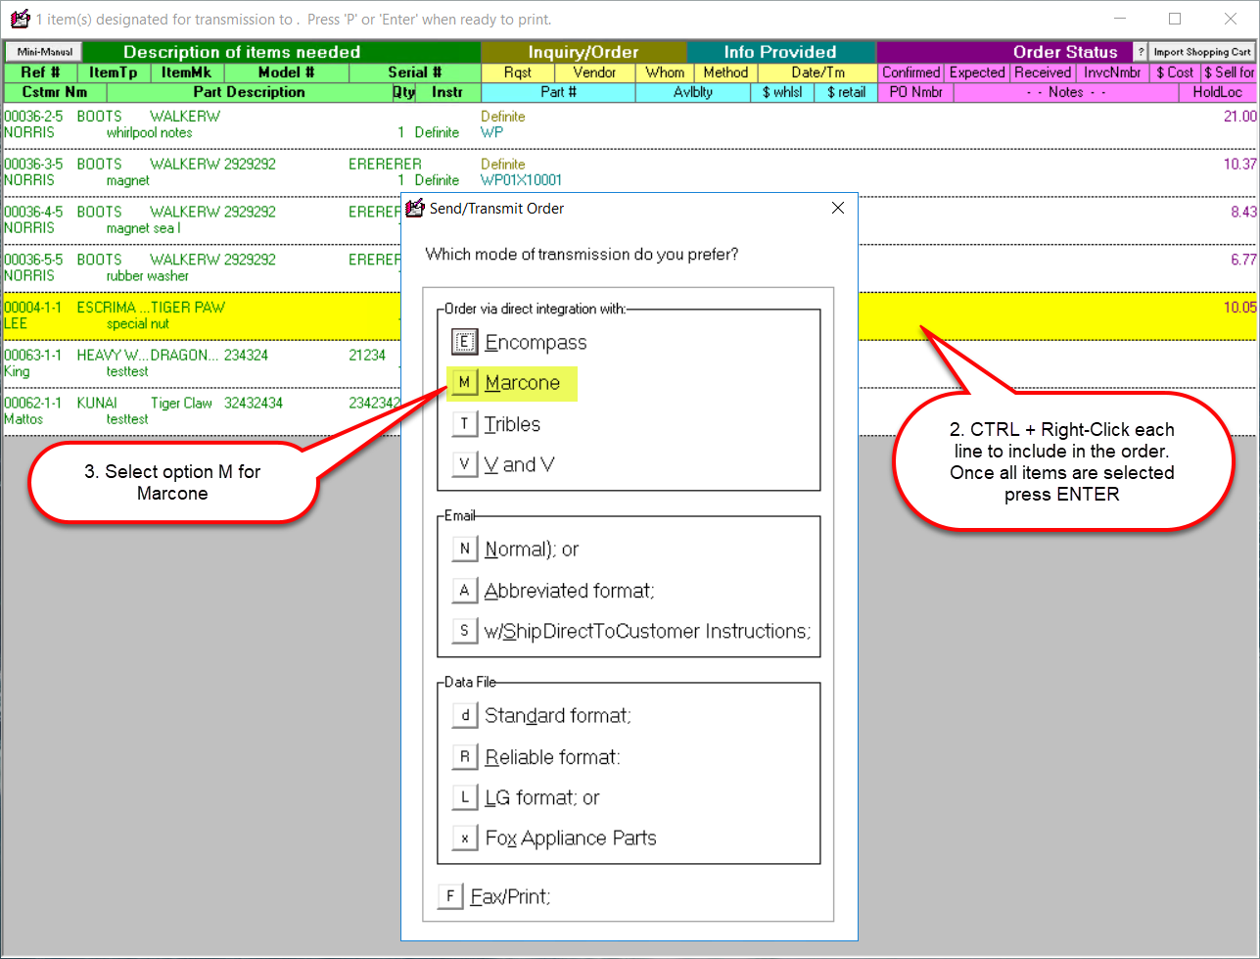Select reference number 00036-2-5
The height and width of the screenshot is (959, 1260).
[x=34, y=117]
